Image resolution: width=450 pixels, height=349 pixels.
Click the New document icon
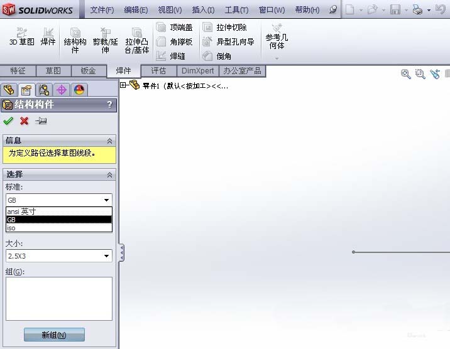(349, 10)
